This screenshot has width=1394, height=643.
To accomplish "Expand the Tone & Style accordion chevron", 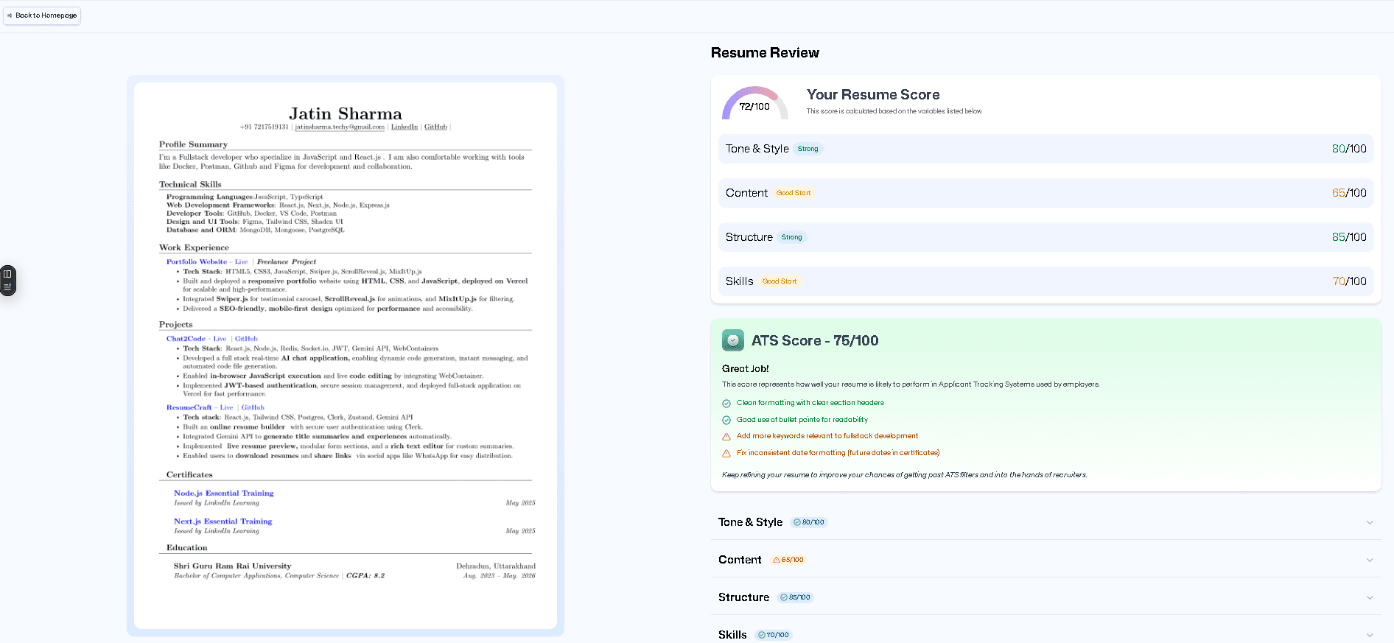I will [1369, 522].
